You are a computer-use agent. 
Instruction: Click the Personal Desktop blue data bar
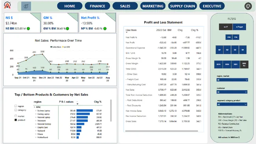[80, 124]
